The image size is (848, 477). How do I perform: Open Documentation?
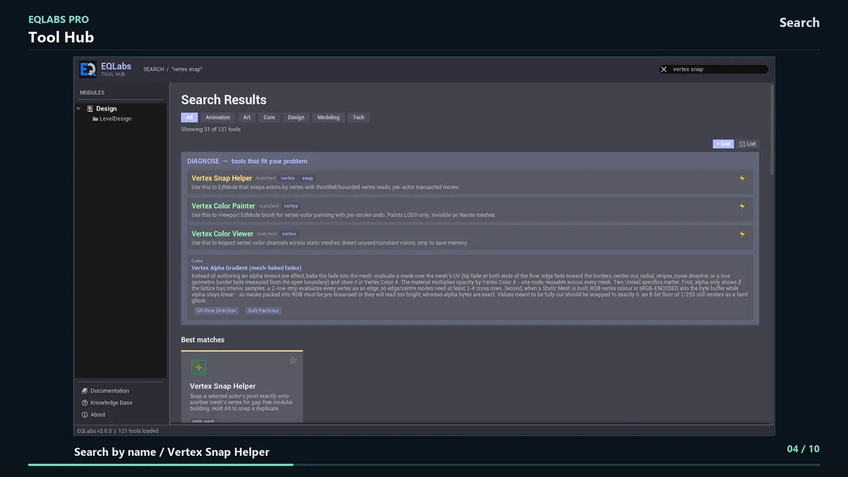pos(110,391)
